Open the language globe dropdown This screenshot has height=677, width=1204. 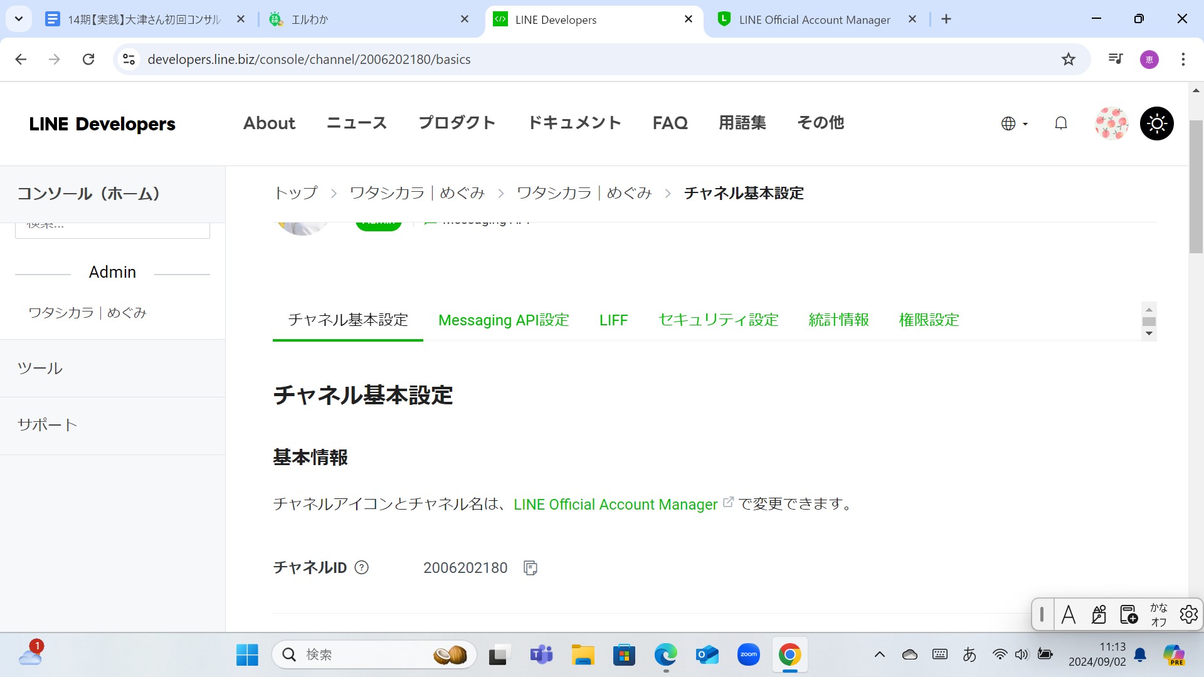1014,123
